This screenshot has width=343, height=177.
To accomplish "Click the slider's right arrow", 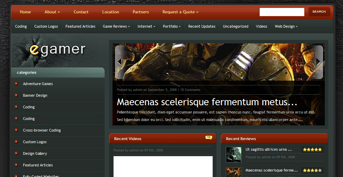I will [318, 62].
